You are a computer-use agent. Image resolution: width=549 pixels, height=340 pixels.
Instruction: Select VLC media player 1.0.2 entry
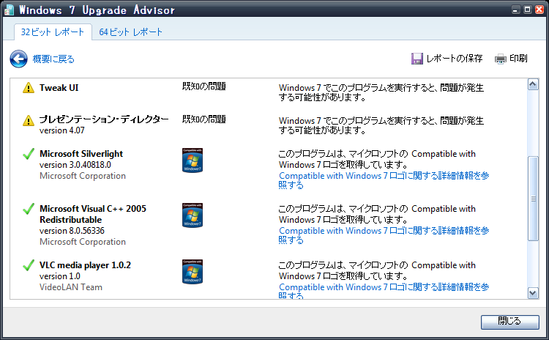85,265
